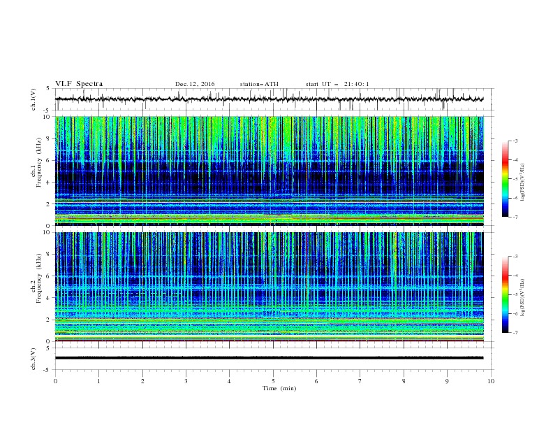Click the '3' tick on the time axis
553x428 pixels.
[186, 381]
